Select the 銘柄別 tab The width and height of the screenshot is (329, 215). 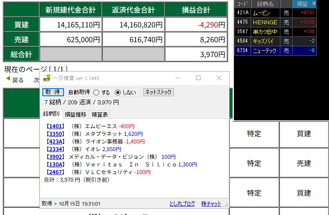(51, 114)
